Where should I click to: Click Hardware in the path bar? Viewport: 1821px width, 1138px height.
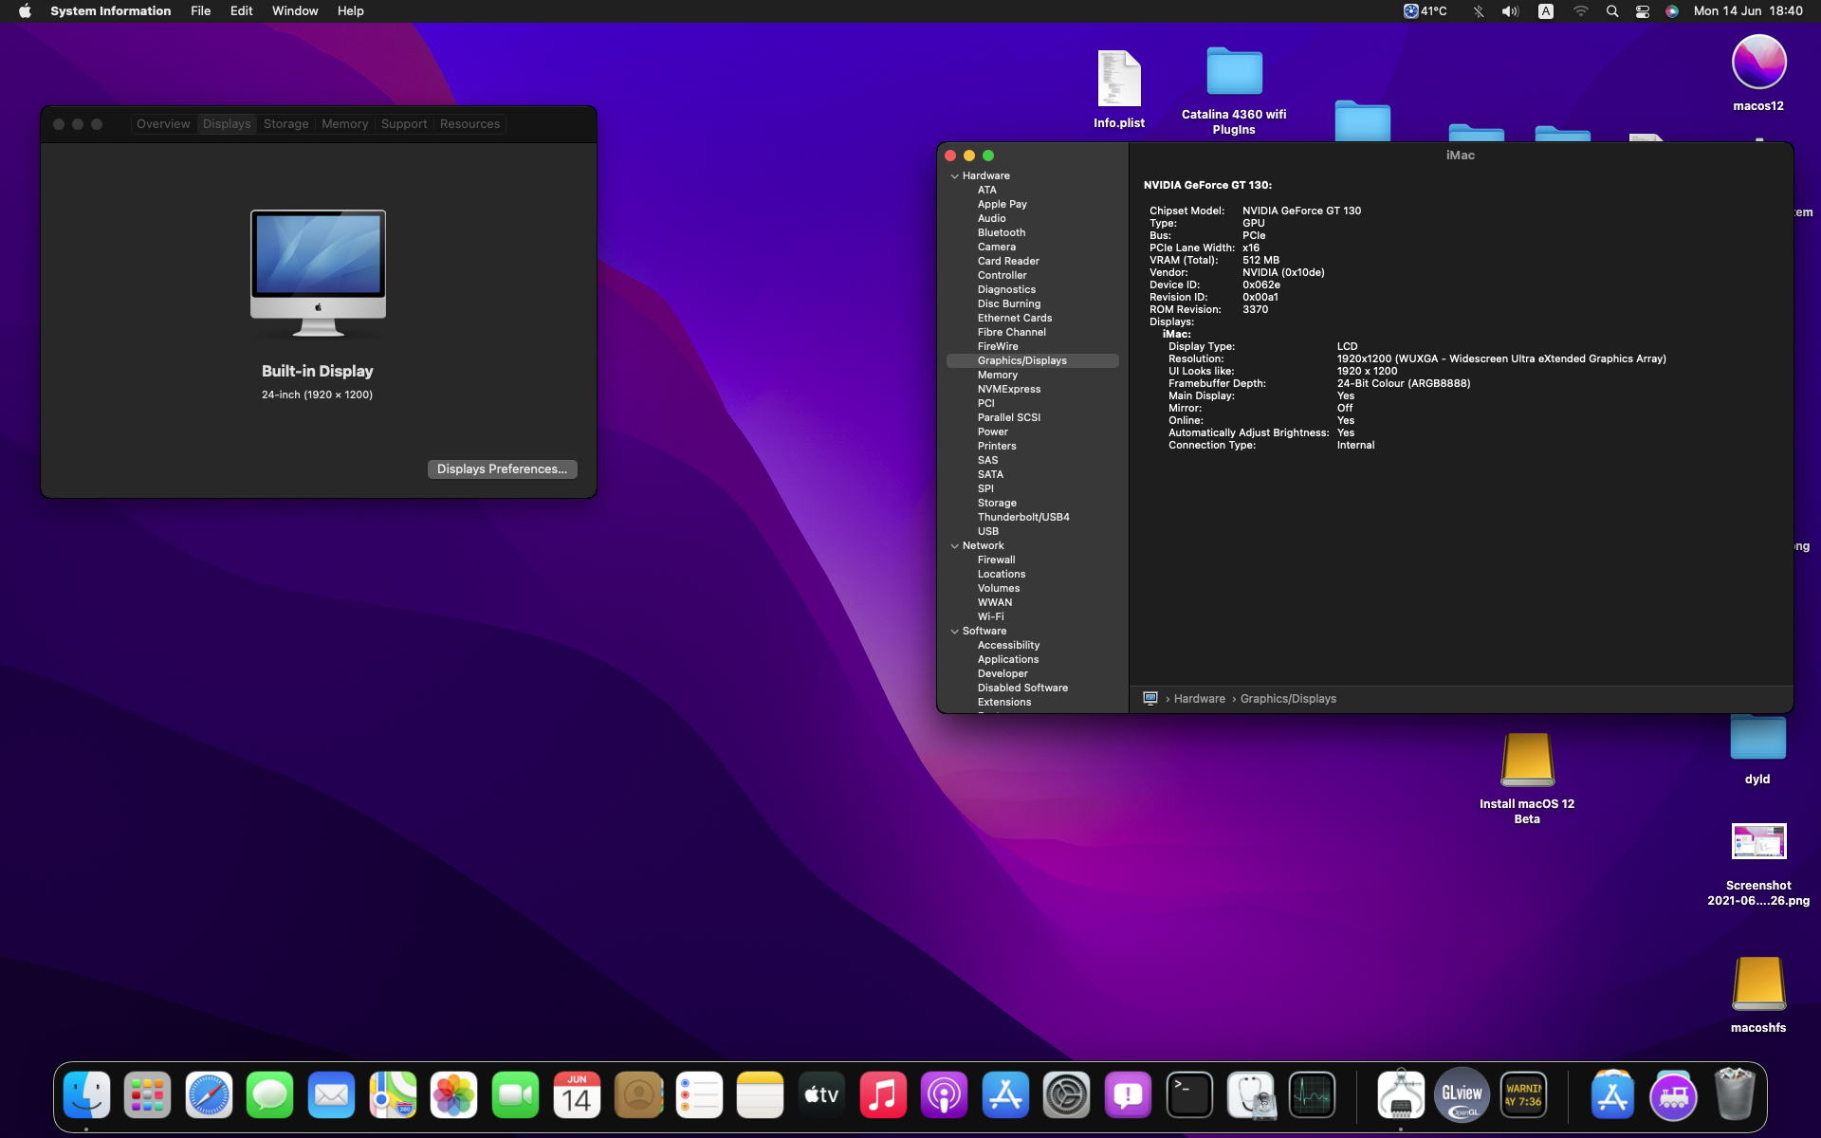click(x=1199, y=699)
